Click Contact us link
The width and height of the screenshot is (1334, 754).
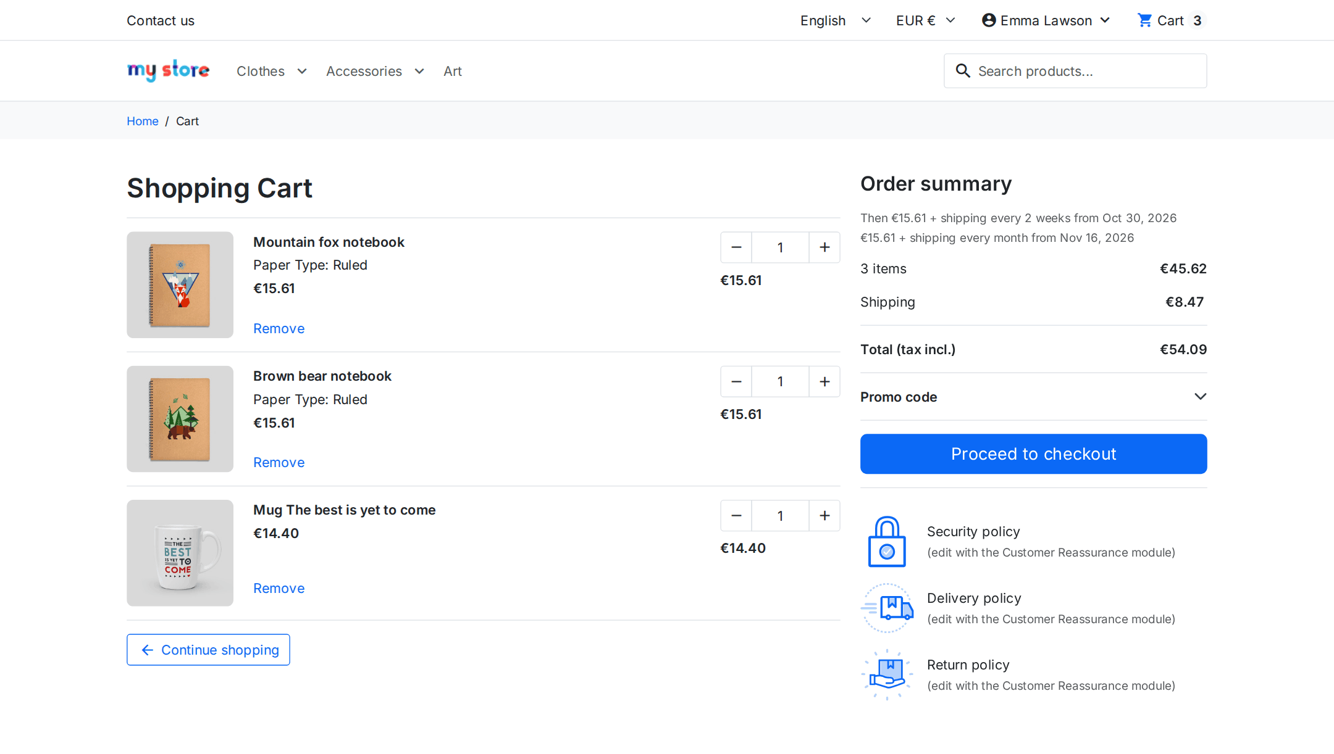[161, 20]
